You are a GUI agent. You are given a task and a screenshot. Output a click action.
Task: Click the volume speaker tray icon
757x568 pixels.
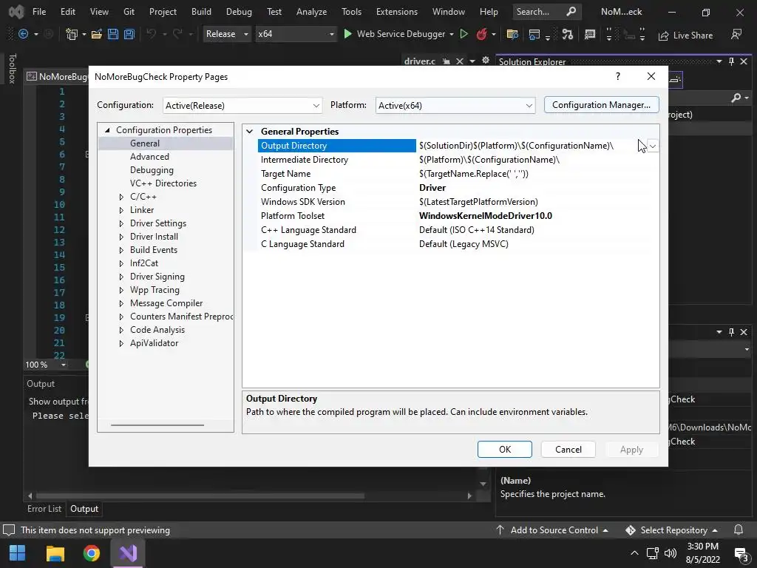coord(670,553)
